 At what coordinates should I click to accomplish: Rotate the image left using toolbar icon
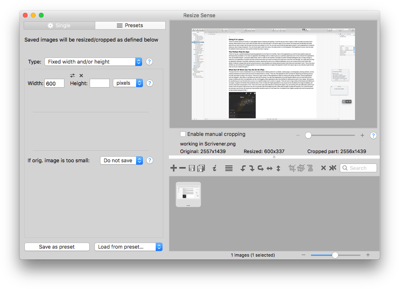[x=243, y=168]
